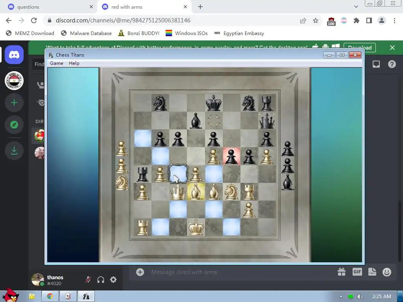The image size is (403, 302).
Task: Select the black queen piece
Action: tap(267, 121)
